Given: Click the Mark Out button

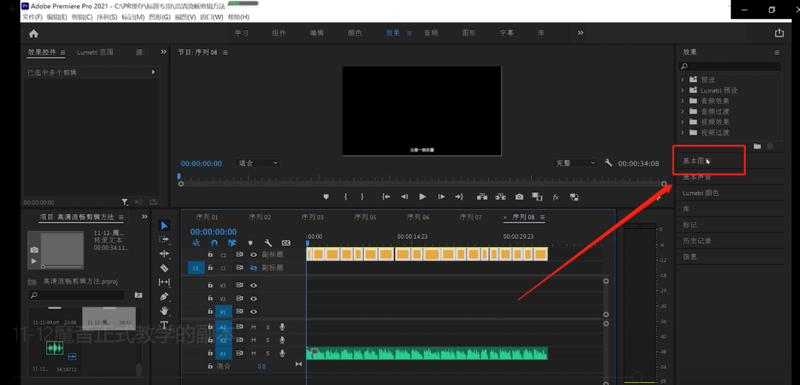Looking at the screenshot, I should (362, 197).
